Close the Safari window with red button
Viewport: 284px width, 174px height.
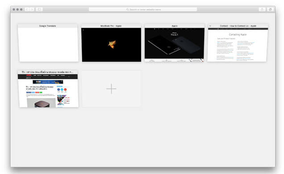pyautogui.click(x=14, y=9)
